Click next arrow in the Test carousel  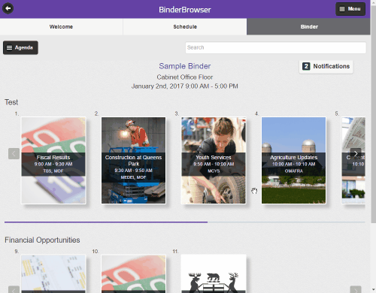coord(356,153)
